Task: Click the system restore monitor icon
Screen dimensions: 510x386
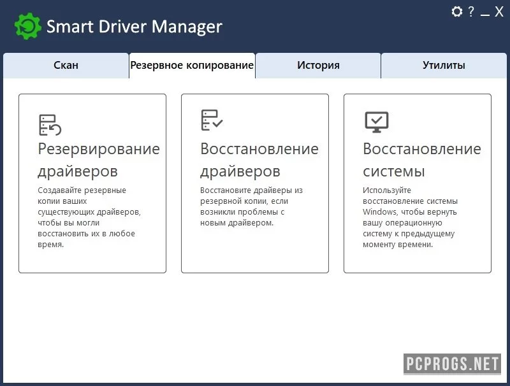Action: point(376,122)
